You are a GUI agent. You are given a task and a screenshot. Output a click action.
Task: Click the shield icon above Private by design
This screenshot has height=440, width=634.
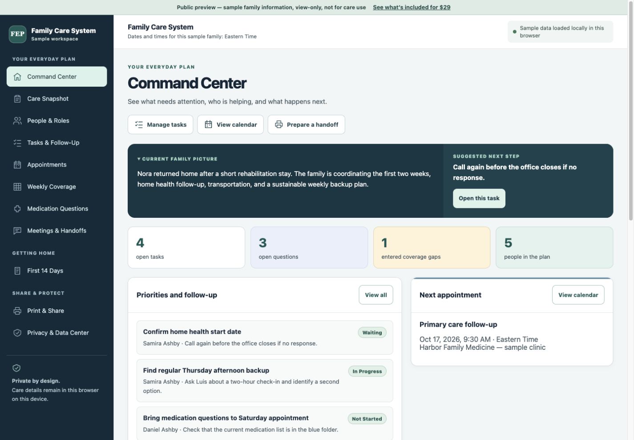tap(16, 368)
